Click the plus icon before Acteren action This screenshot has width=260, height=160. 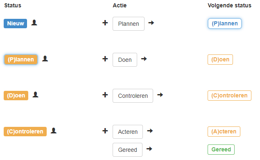(105, 131)
